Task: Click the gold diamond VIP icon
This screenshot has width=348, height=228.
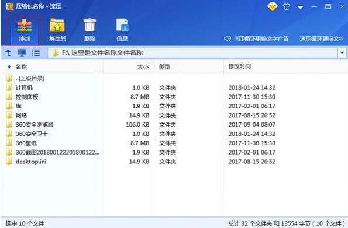Action: pyautogui.click(x=273, y=7)
